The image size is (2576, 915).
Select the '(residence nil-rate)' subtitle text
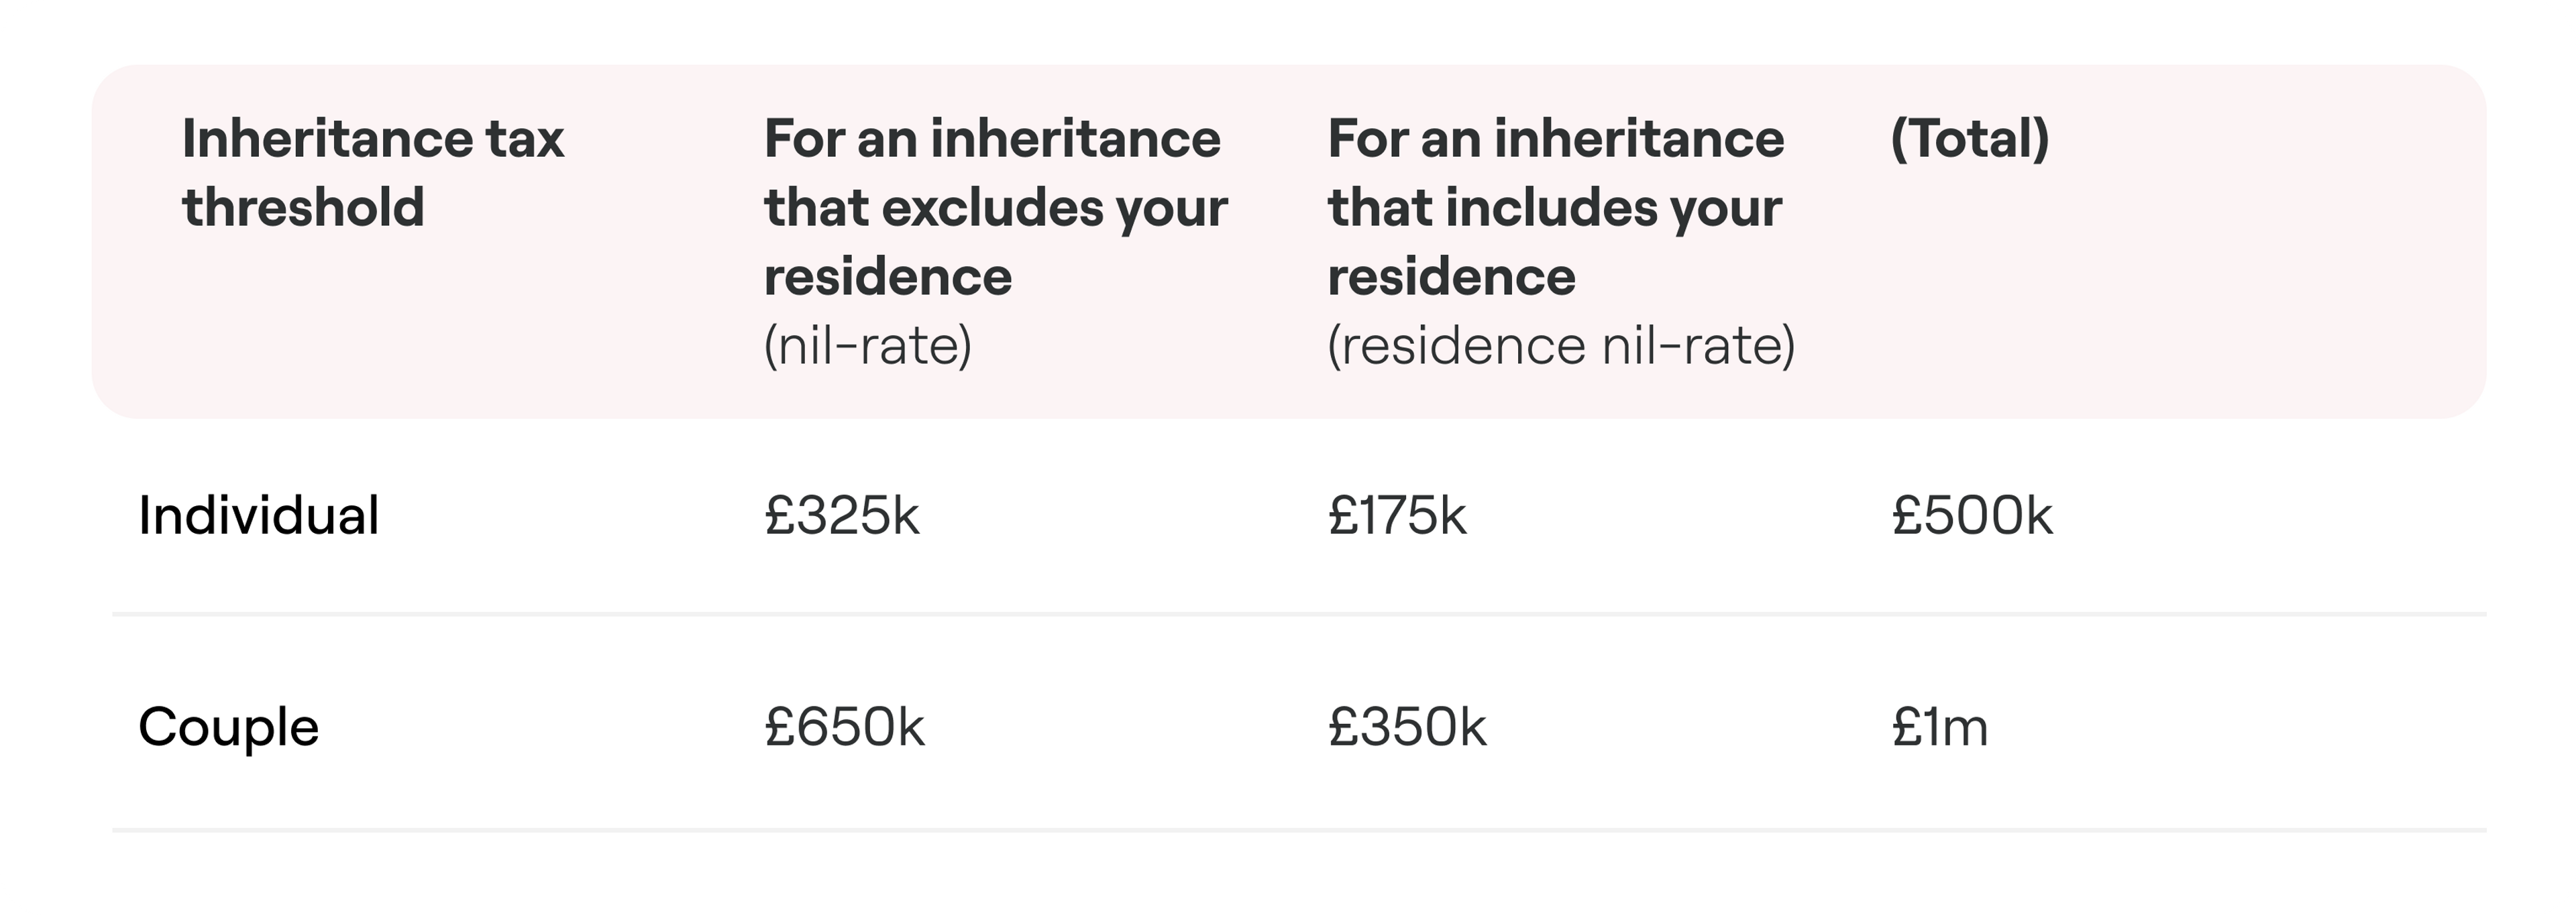point(1561,347)
